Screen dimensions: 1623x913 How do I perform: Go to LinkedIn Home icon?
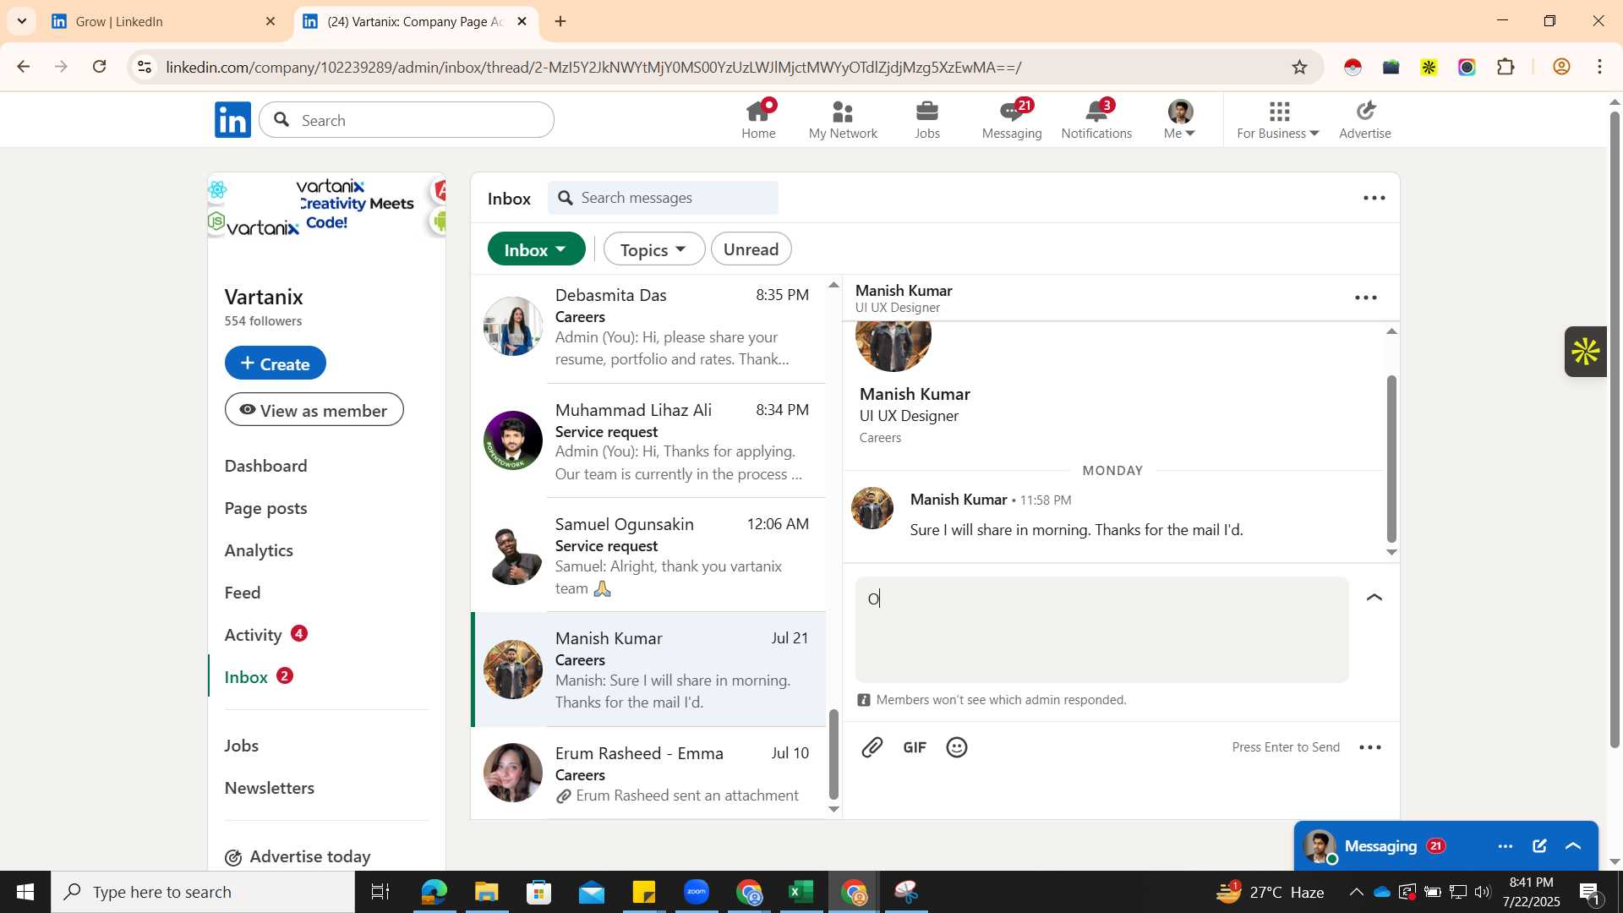(758, 119)
